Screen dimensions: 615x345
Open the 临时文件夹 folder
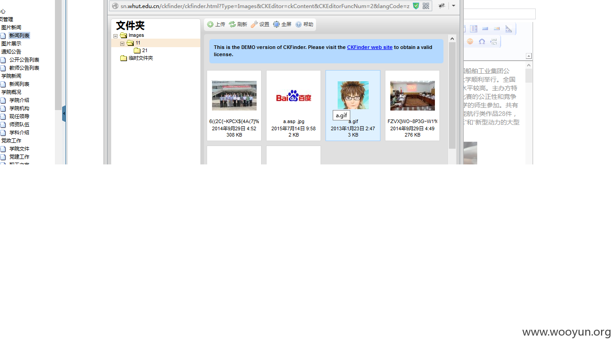(140, 58)
